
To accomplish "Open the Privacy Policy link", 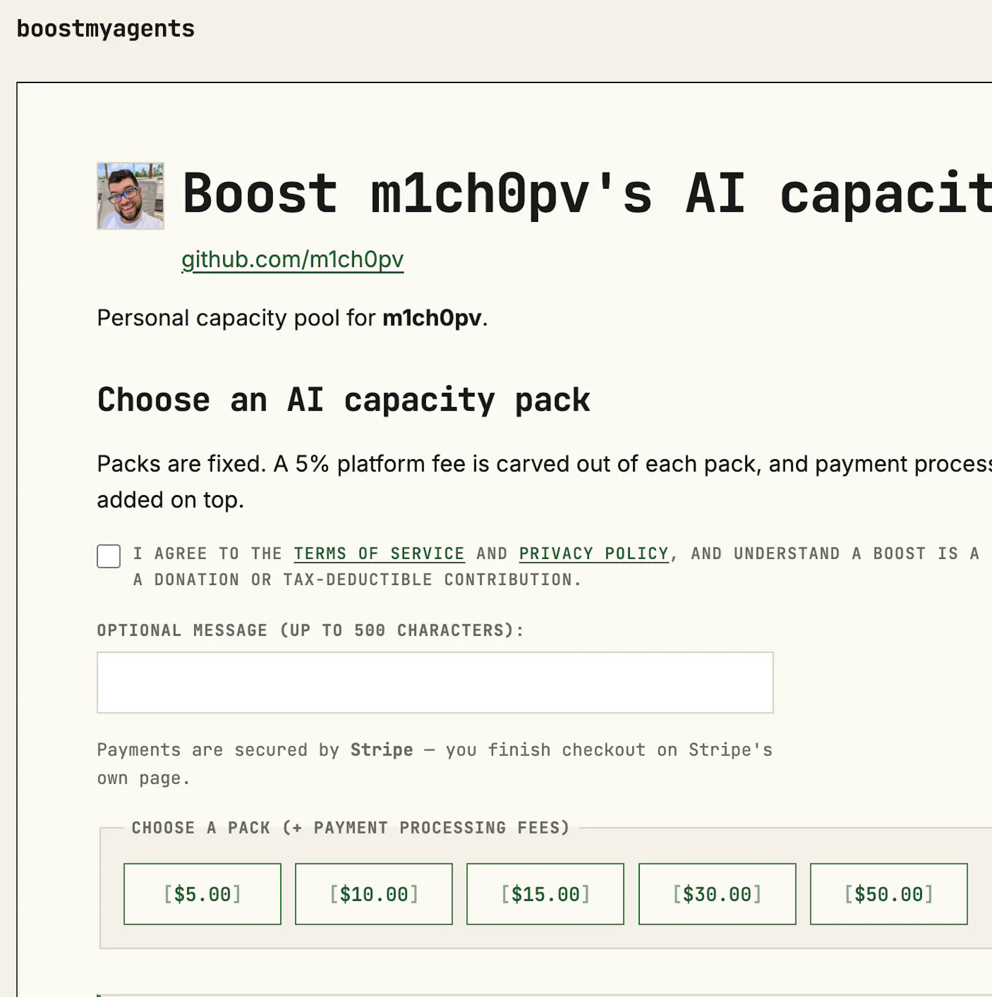I will pyautogui.click(x=594, y=553).
